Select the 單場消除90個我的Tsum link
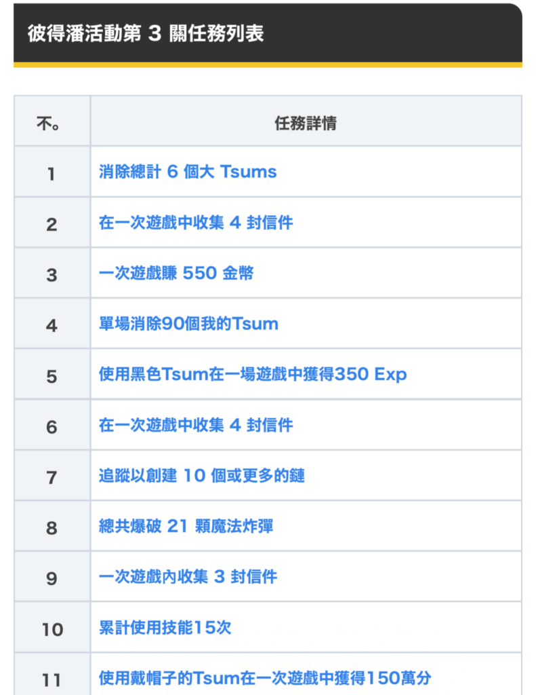 point(188,324)
